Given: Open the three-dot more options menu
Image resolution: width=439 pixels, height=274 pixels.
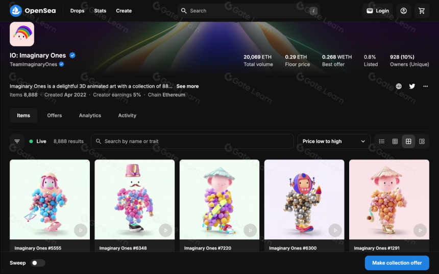Looking at the screenshot, I should click(425, 86).
